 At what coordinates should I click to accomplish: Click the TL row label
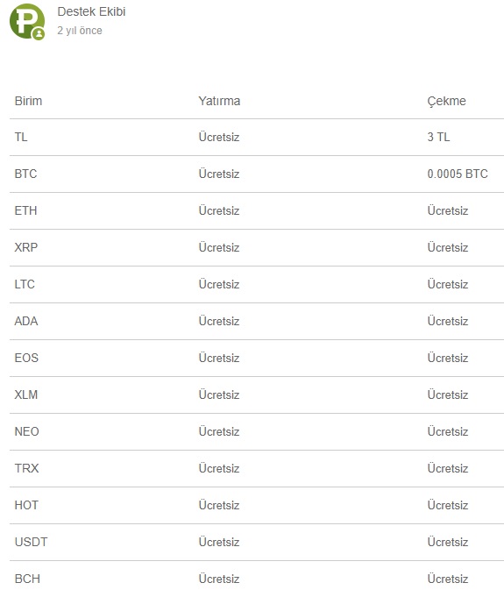21,137
